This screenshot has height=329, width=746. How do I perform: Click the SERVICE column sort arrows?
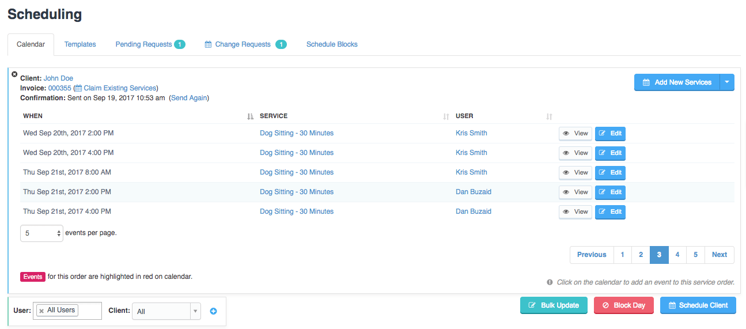point(446,116)
